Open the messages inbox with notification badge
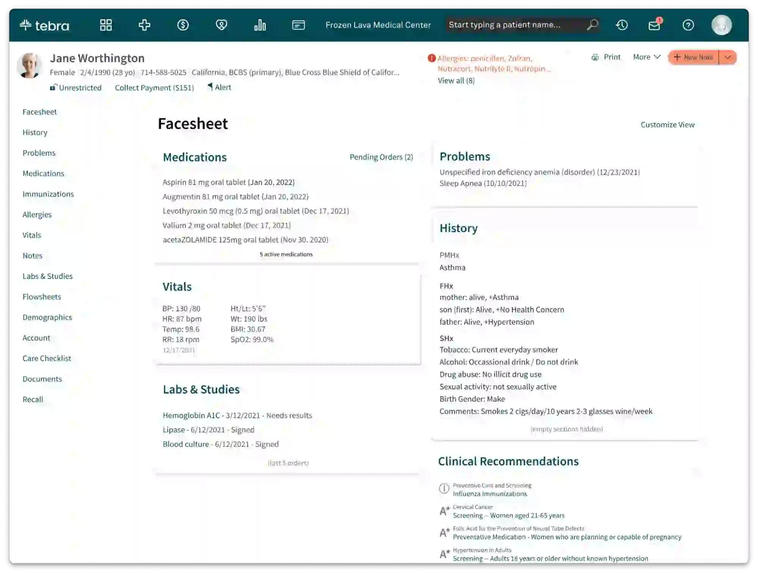The width and height of the screenshot is (758, 573). pos(654,26)
